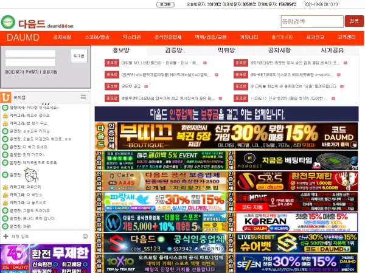Switch to the 검증방 tab
The image size is (365, 273).
click(173, 50)
